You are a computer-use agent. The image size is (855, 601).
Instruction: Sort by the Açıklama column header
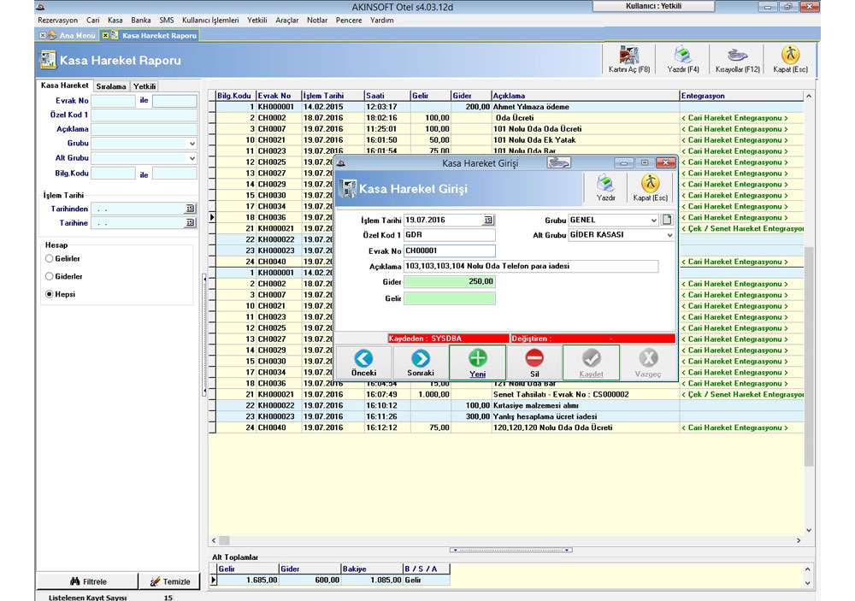point(585,96)
